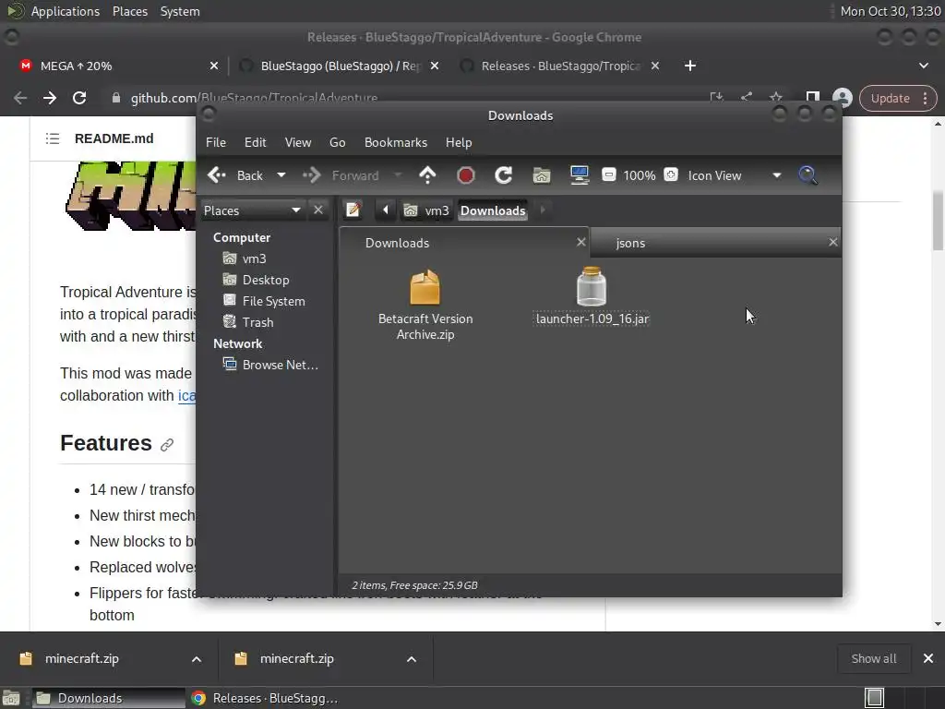Close the Downloads tab
This screenshot has width=945, height=709.
click(581, 242)
